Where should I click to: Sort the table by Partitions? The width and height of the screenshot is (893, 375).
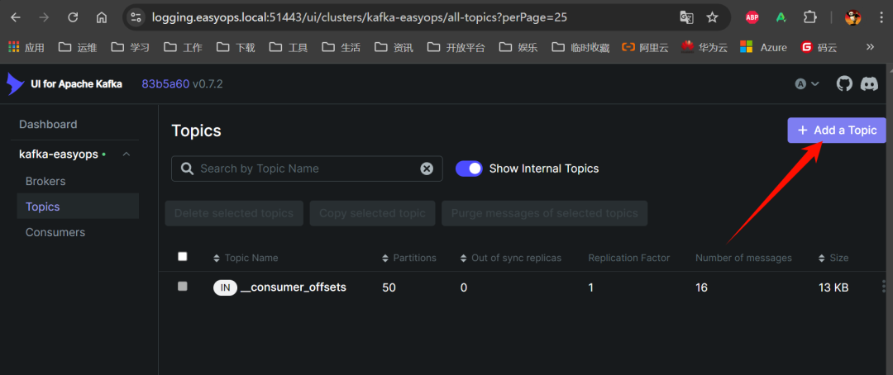(409, 258)
